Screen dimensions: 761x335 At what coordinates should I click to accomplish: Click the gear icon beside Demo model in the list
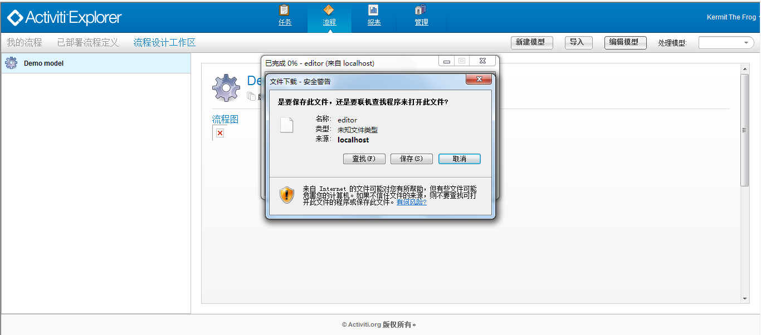coord(11,63)
